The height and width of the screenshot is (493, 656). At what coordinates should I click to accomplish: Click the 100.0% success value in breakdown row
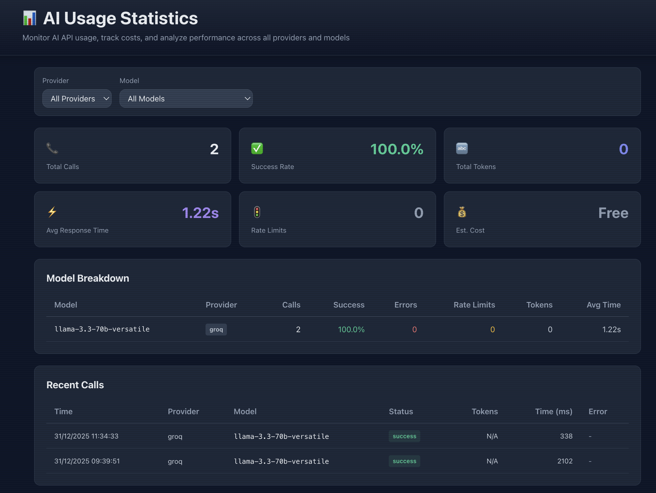tap(351, 330)
